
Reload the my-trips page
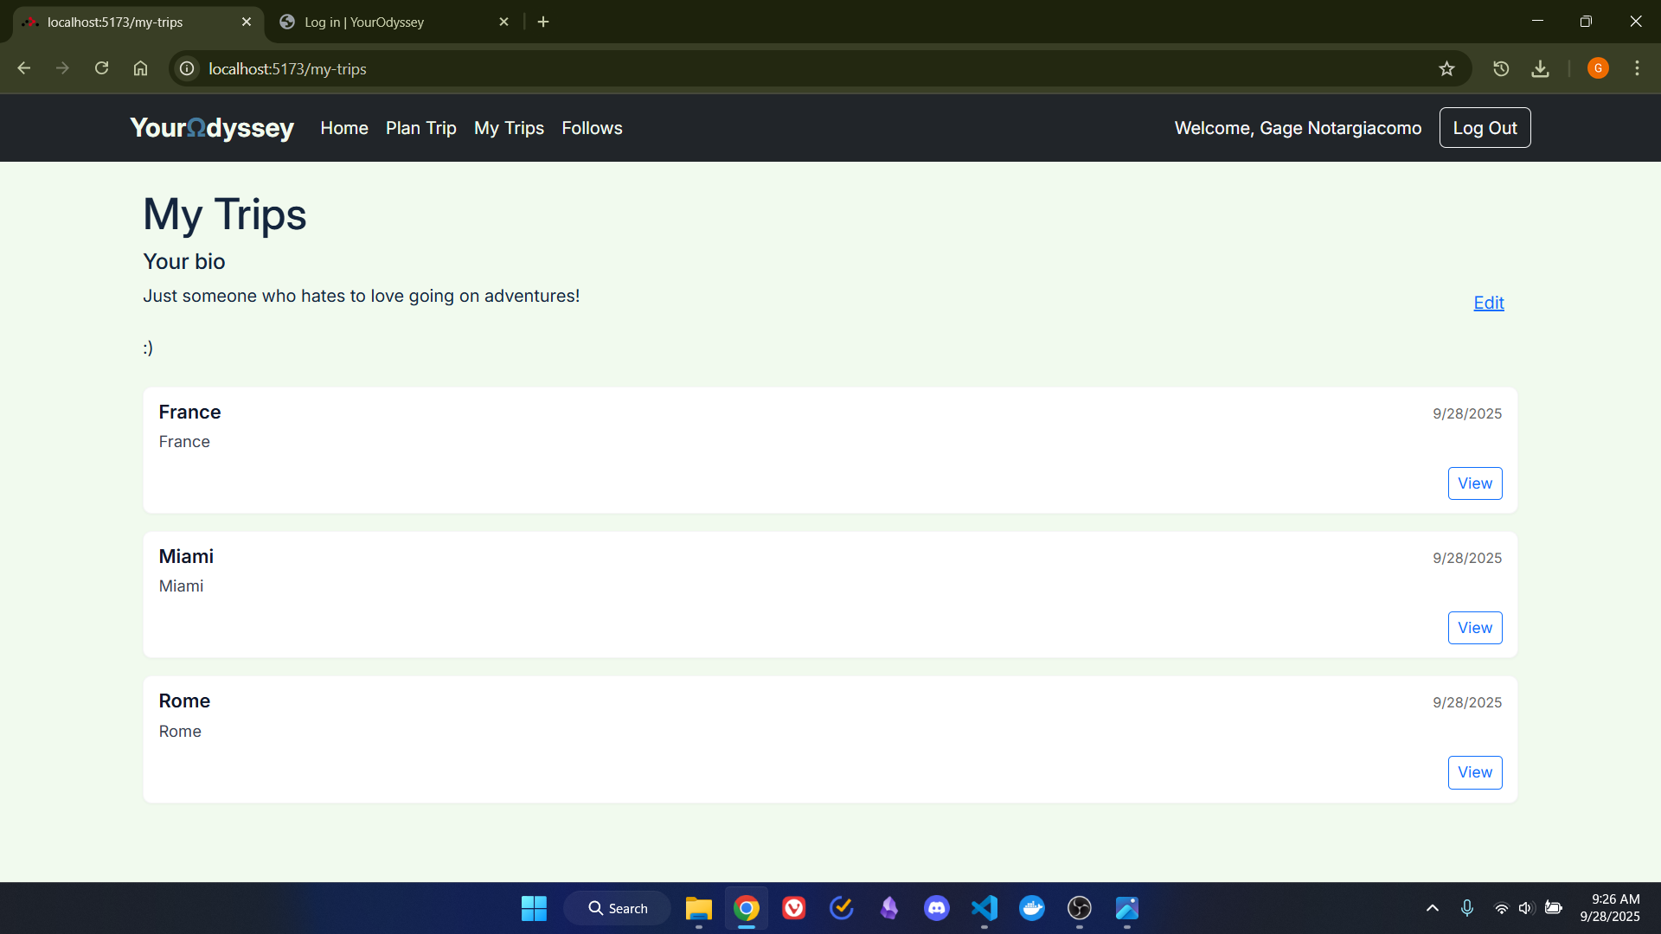tap(101, 68)
